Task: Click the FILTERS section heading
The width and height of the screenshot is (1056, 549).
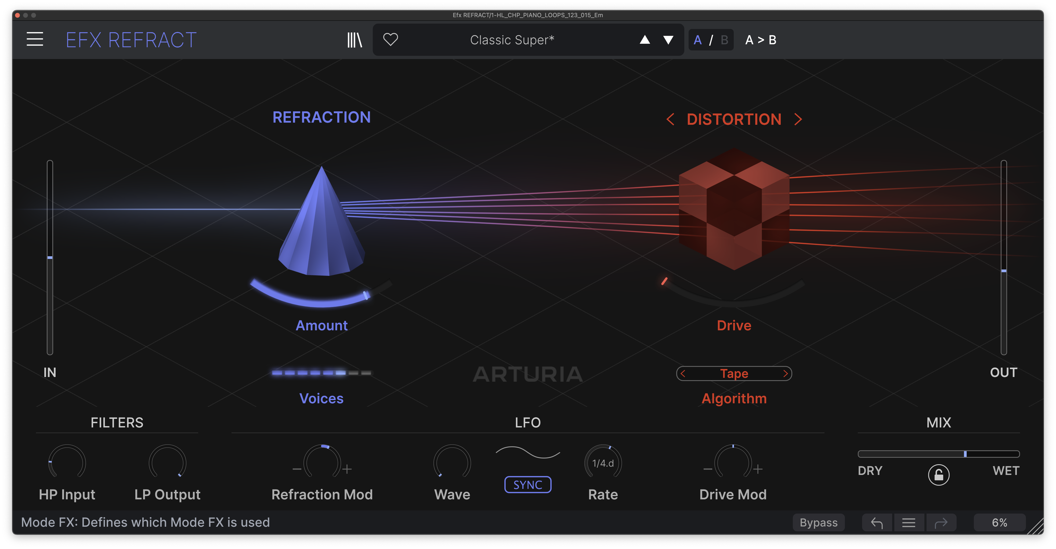Action: tap(117, 422)
